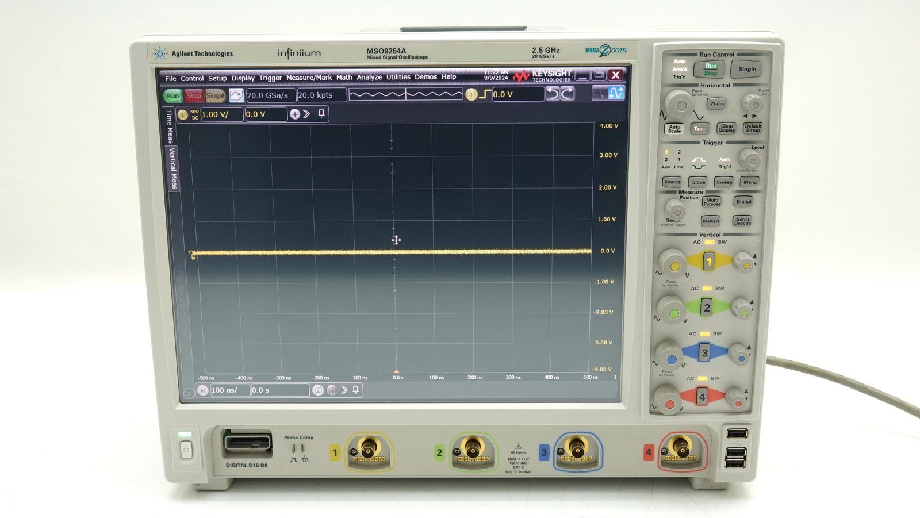The width and height of the screenshot is (920, 518).
Task: Click the 50Ω DC coupling indicator
Action: (x=195, y=115)
